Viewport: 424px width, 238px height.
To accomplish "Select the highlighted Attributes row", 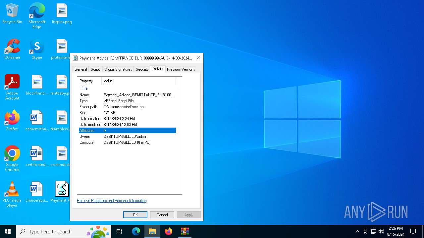I will (127, 131).
